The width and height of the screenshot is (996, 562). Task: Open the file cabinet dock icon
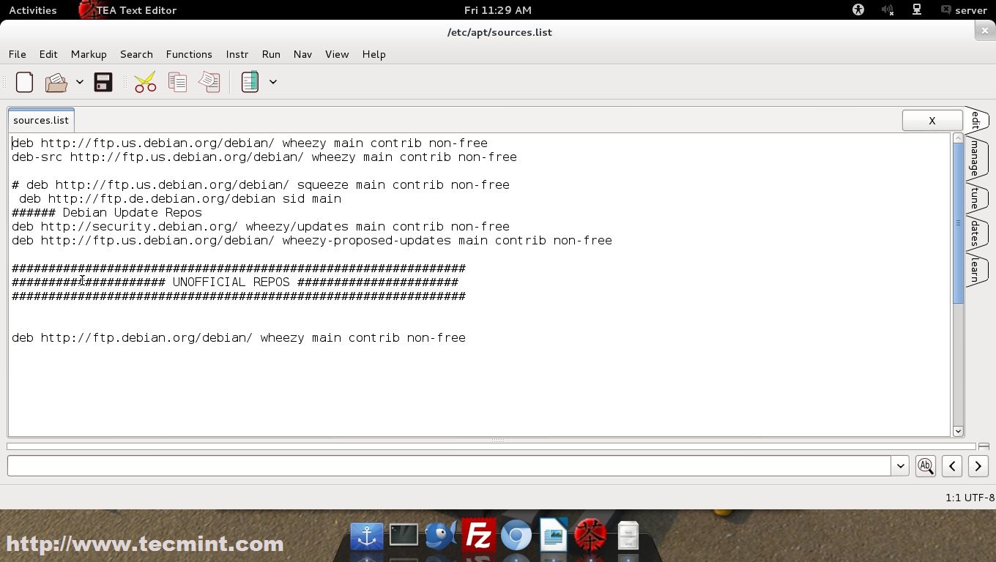point(628,536)
